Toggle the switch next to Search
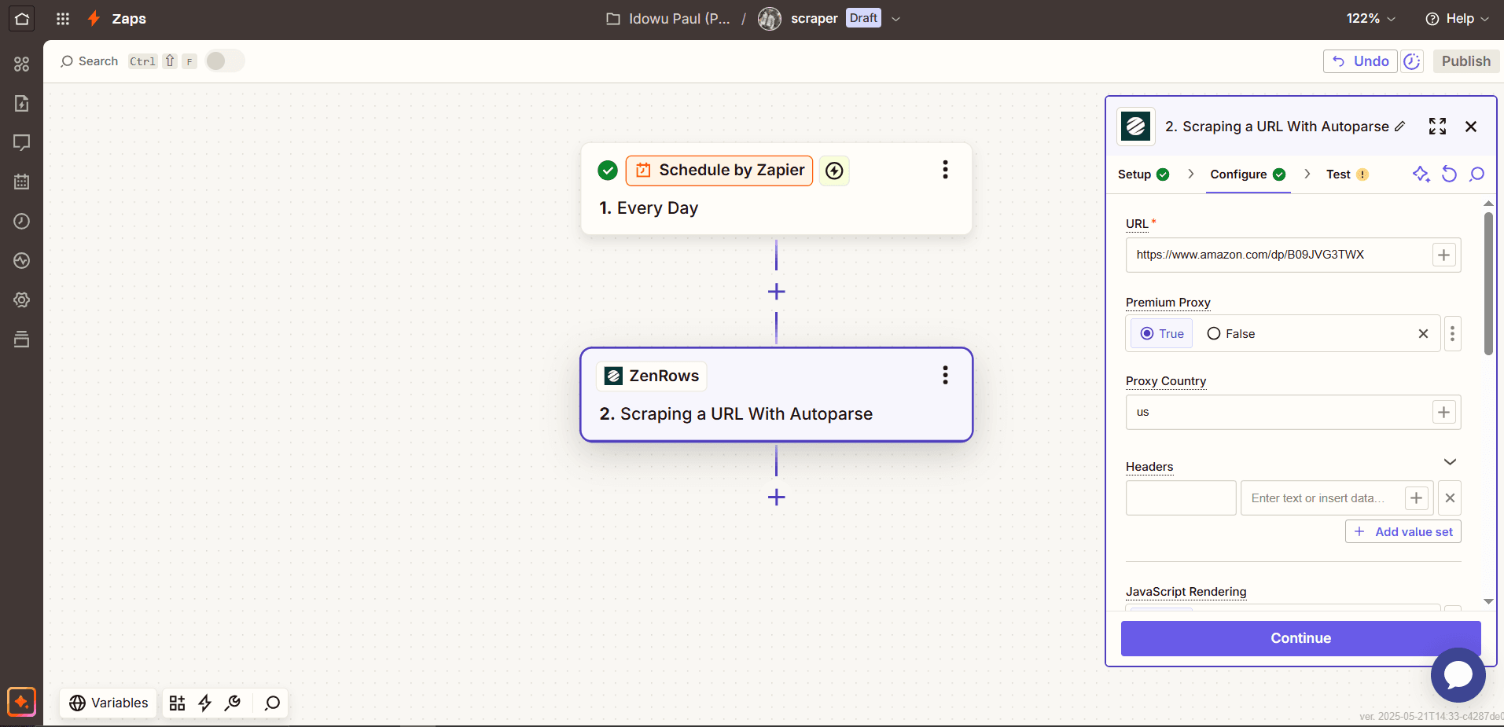 point(225,61)
